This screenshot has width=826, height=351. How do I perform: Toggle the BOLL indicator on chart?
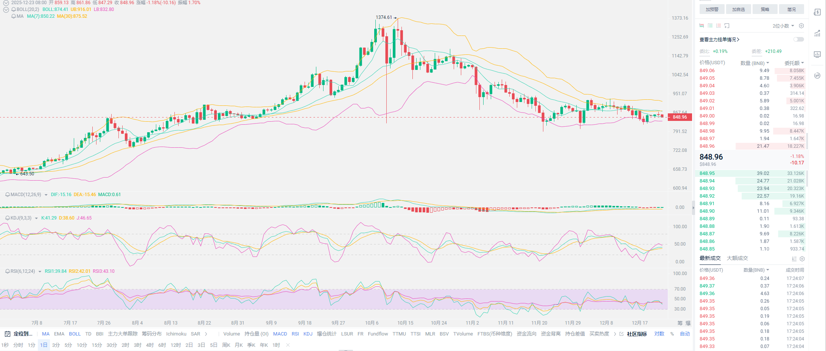(x=75, y=334)
